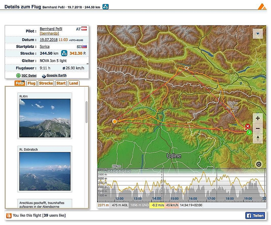The image size is (271, 225).
Task: Click the info table small scrollbar handle
Action: (x=88, y=64)
